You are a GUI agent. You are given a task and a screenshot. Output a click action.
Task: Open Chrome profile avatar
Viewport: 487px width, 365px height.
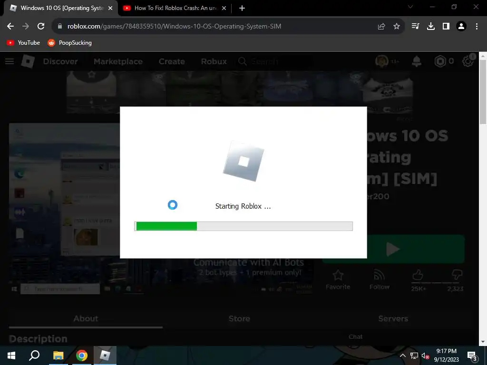461,27
